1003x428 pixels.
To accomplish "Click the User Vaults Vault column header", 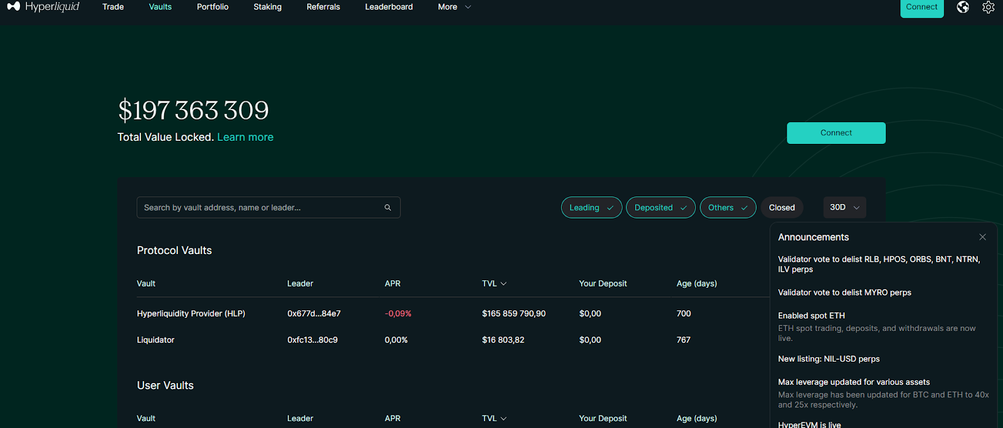I will click(x=146, y=419).
